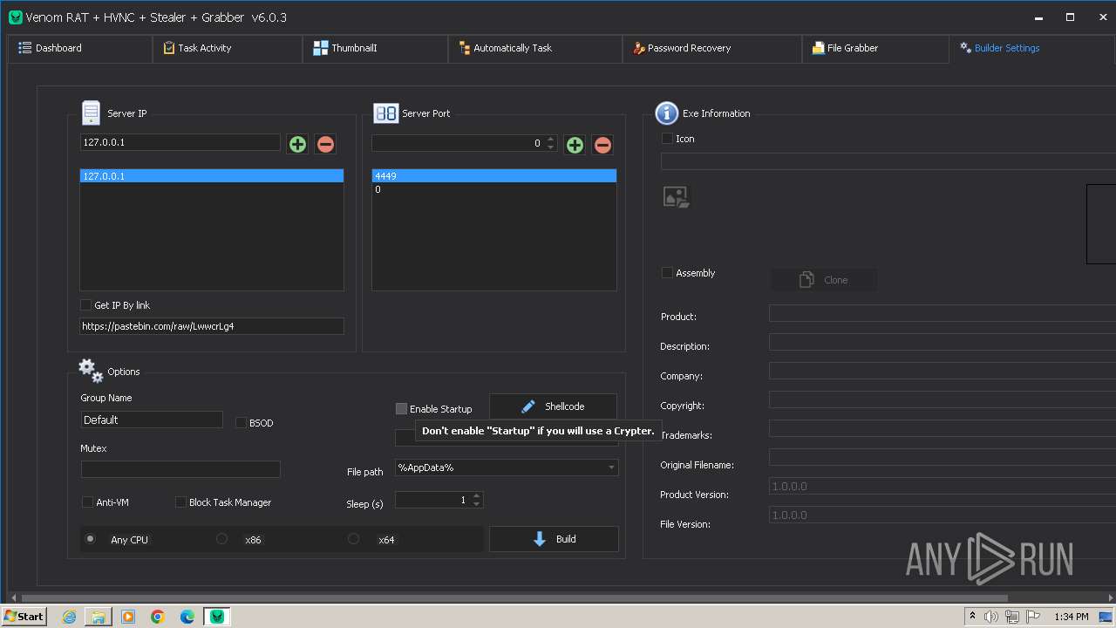The width and height of the screenshot is (1116, 628).
Task: Decrease the Server Port value
Action: [x=550, y=147]
